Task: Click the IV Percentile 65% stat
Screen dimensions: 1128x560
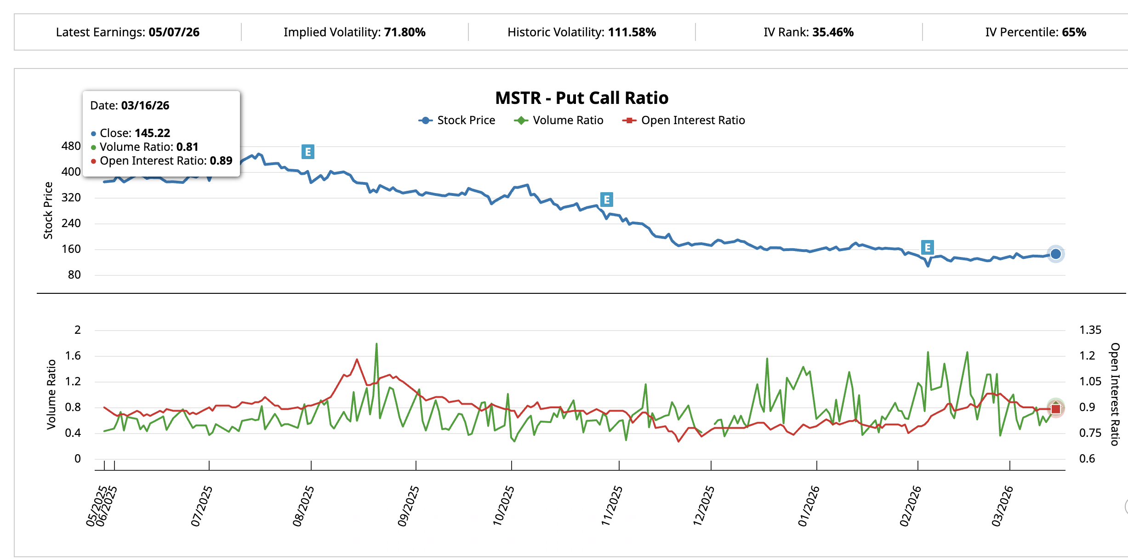Action: pyautogui.click(x=1035, y=32)
